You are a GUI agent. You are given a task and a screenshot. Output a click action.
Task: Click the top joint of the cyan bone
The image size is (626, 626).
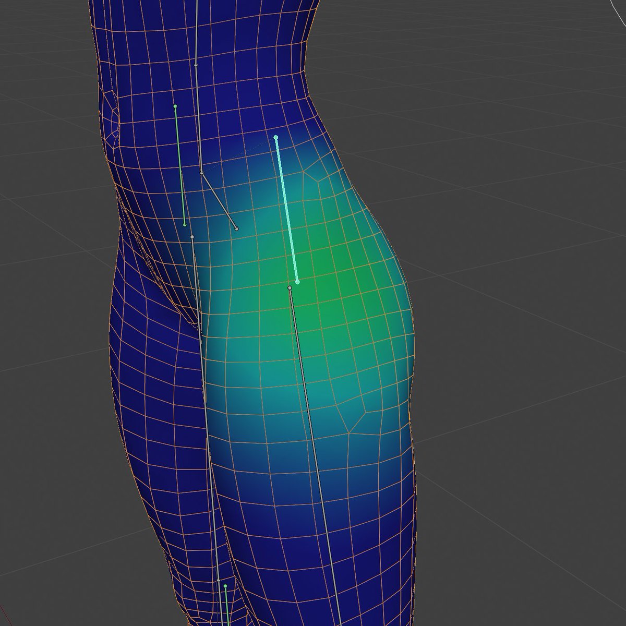276,137
